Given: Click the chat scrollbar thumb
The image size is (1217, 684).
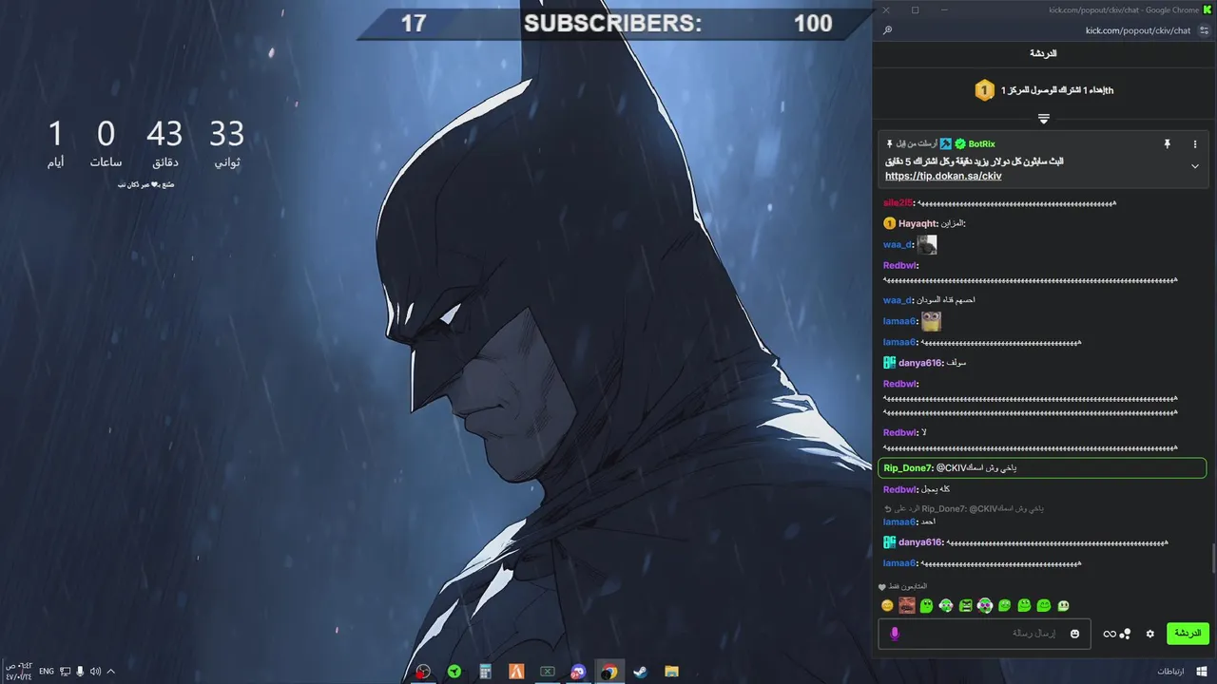Looking at the screenshot, I should tap(1212, 560).
